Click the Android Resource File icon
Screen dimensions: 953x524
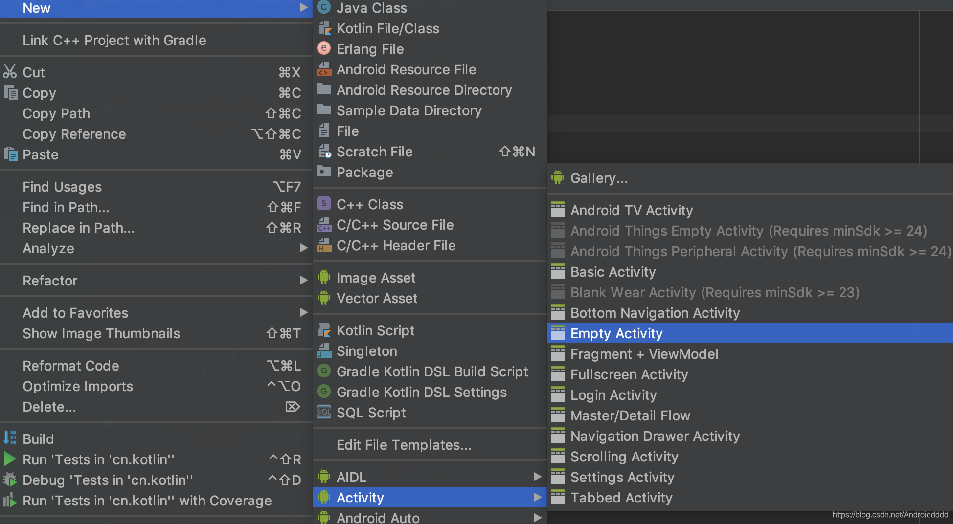coord(324,69)
